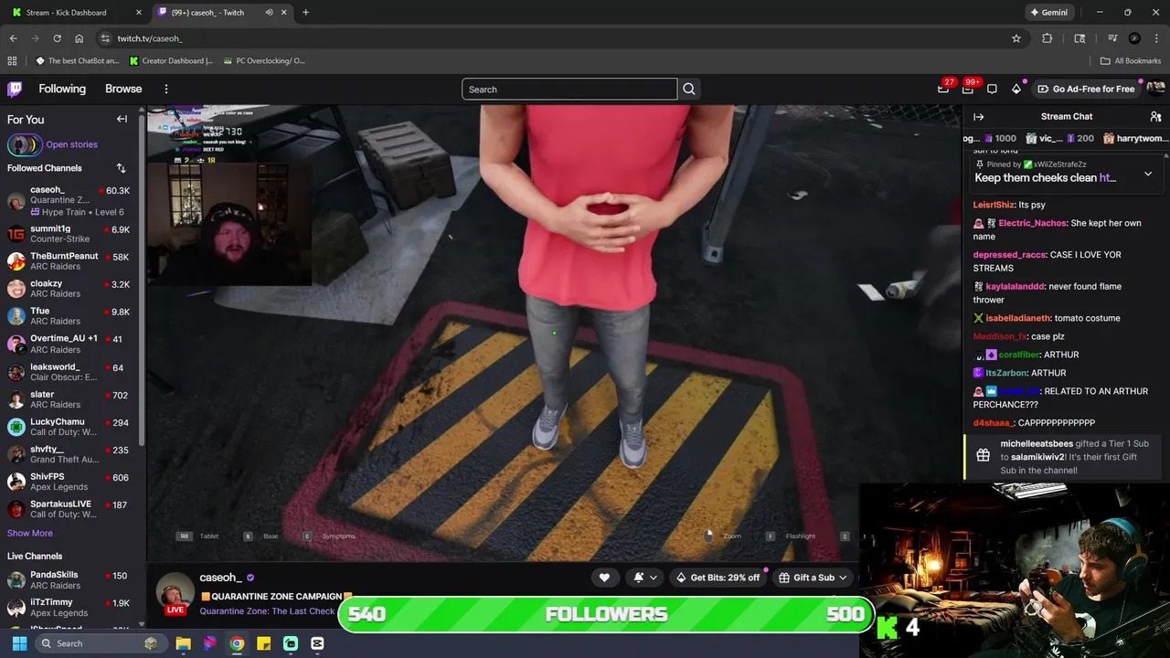Open the Chrome apps grid
The height and width of the screenshot is (658, 1170).
(x=12, y=61)
